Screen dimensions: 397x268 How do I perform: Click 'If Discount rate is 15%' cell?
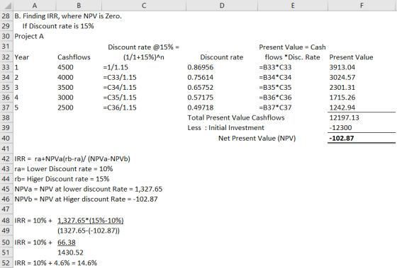point(58,26)
